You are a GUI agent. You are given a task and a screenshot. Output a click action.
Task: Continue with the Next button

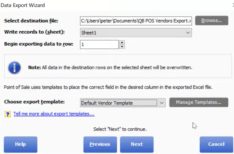tap(137, 144)
